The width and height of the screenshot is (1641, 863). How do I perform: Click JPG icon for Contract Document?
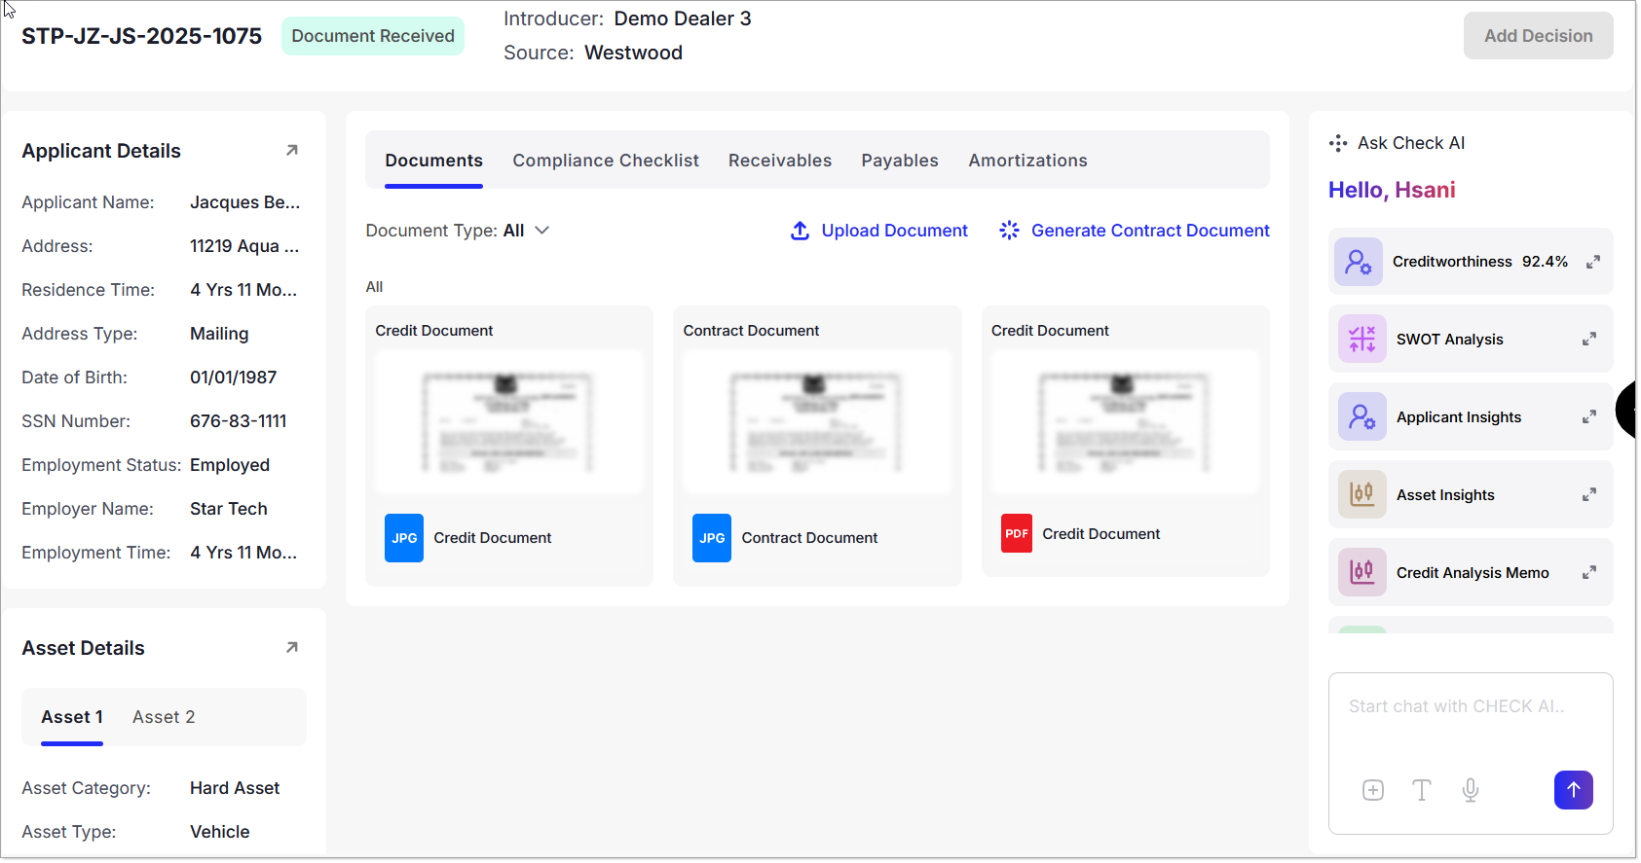712,538
